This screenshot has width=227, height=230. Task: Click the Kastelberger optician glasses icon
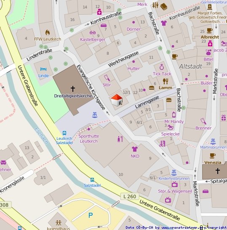tap(93, 32)
